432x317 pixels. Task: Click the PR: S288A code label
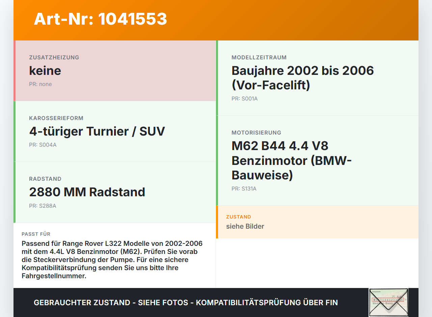(43, 206)
